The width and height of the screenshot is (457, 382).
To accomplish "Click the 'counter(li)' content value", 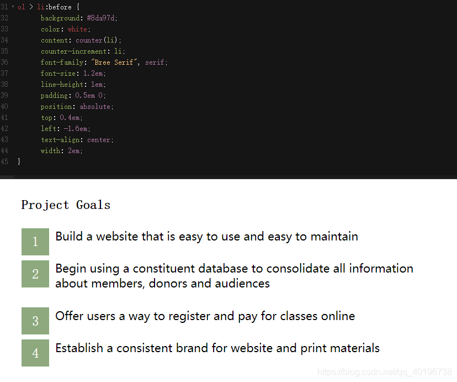I will click(x=97, y=40).
